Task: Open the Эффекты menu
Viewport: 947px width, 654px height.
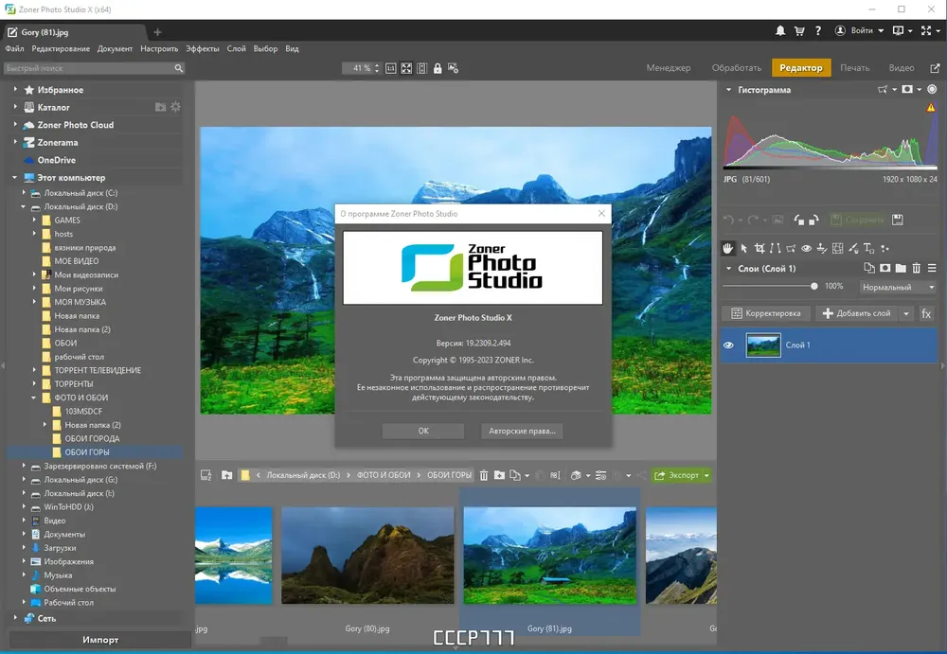Action: 203,49
